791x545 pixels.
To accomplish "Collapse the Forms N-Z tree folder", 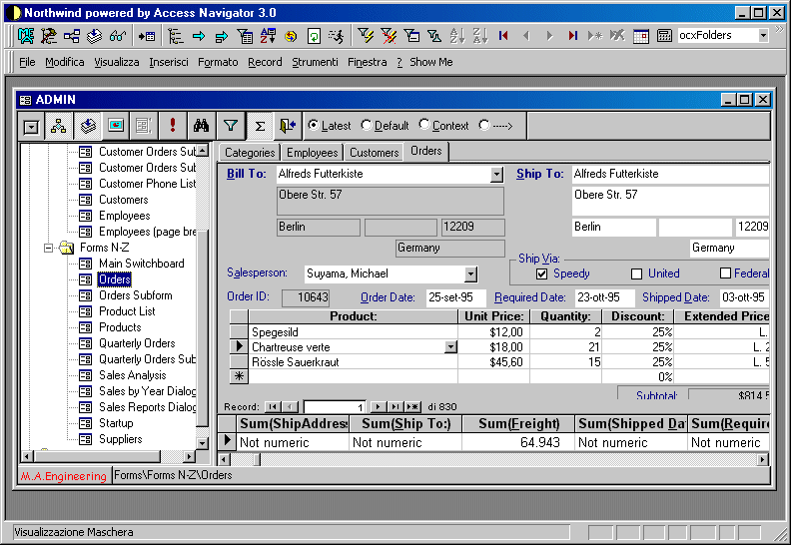I will (x=48, y=248).
